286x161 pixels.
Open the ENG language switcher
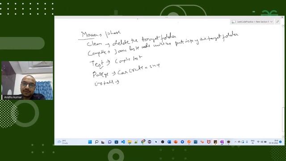pos(252,142)
